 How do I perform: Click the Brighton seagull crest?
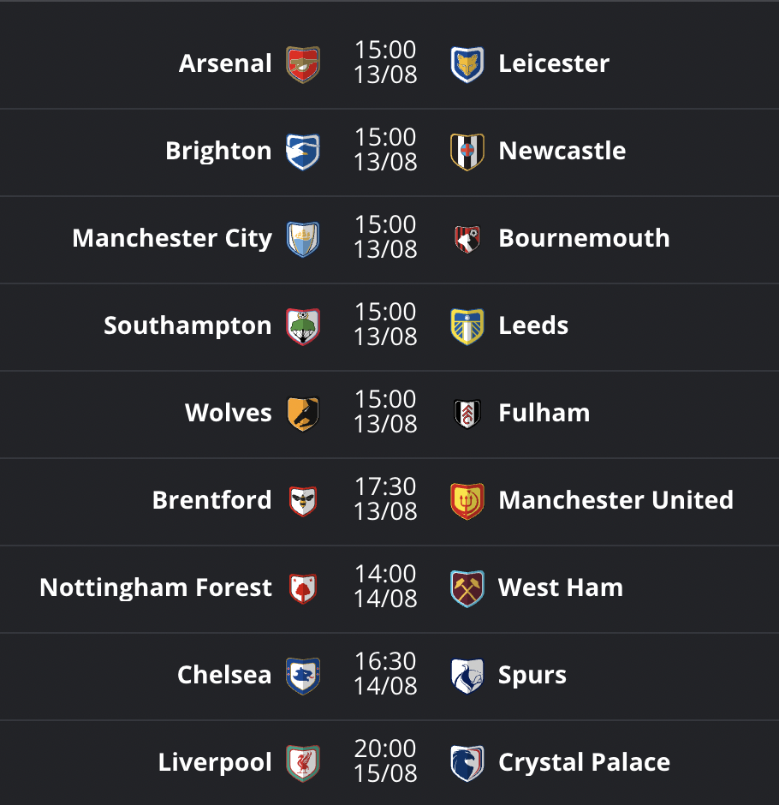click(x=303, y=151)
